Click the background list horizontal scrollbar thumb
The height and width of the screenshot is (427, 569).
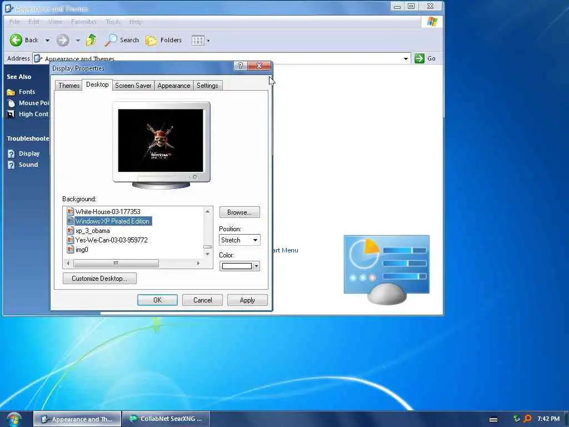(x=116, y=263)
